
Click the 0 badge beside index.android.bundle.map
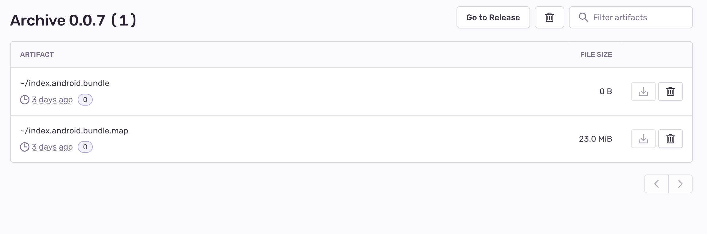pos(85,147)
